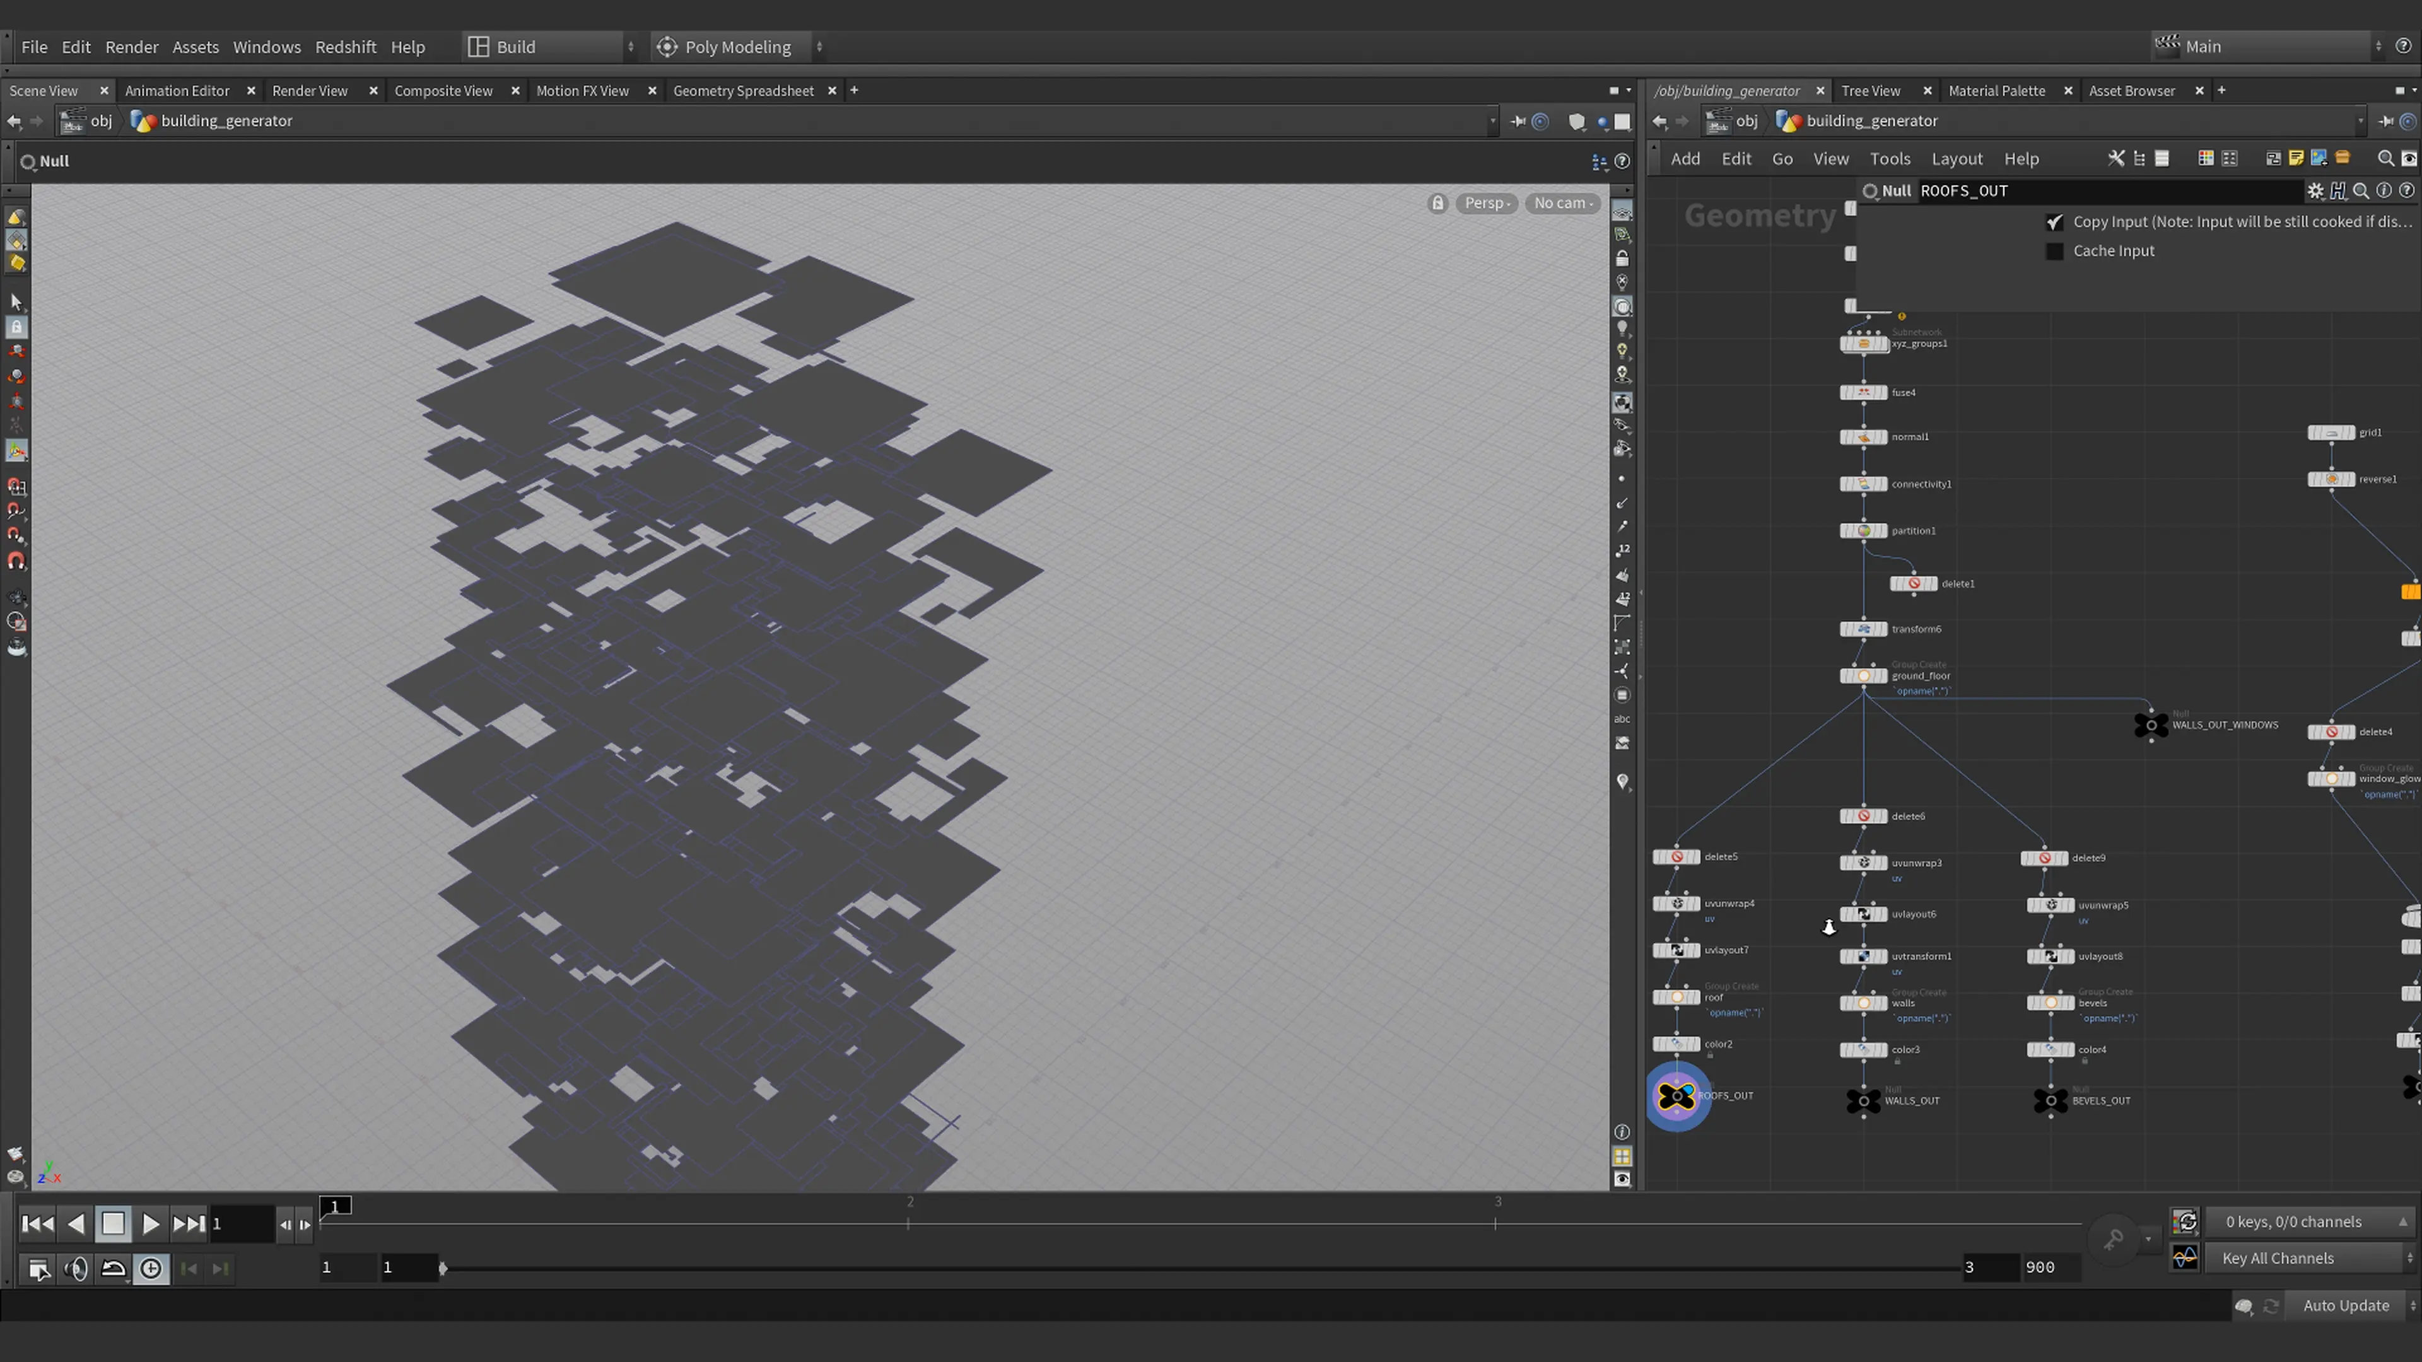Screen dimensions: 2422x1362
Task: Click the sticky note icon in network toolbar
Action: (x=2296, y=159)
